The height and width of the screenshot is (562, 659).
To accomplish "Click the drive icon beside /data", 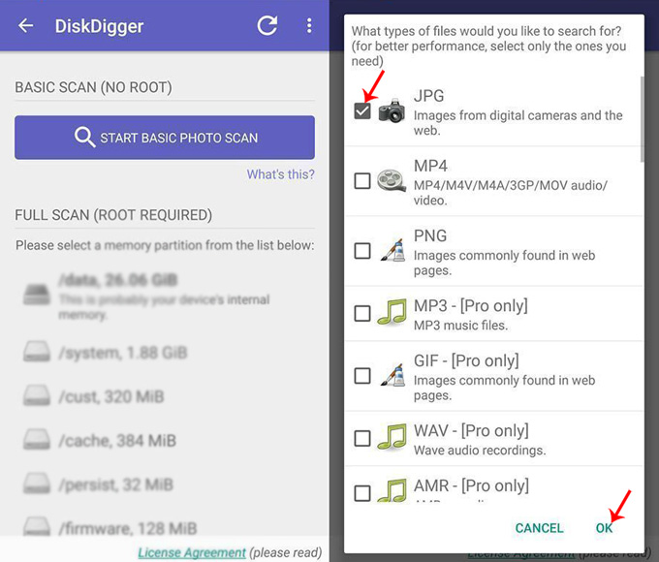I will coord(37,295).
